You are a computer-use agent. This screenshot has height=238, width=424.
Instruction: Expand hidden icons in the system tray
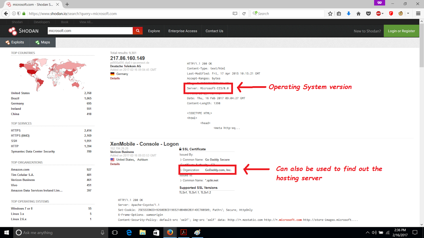click(368, 232)
